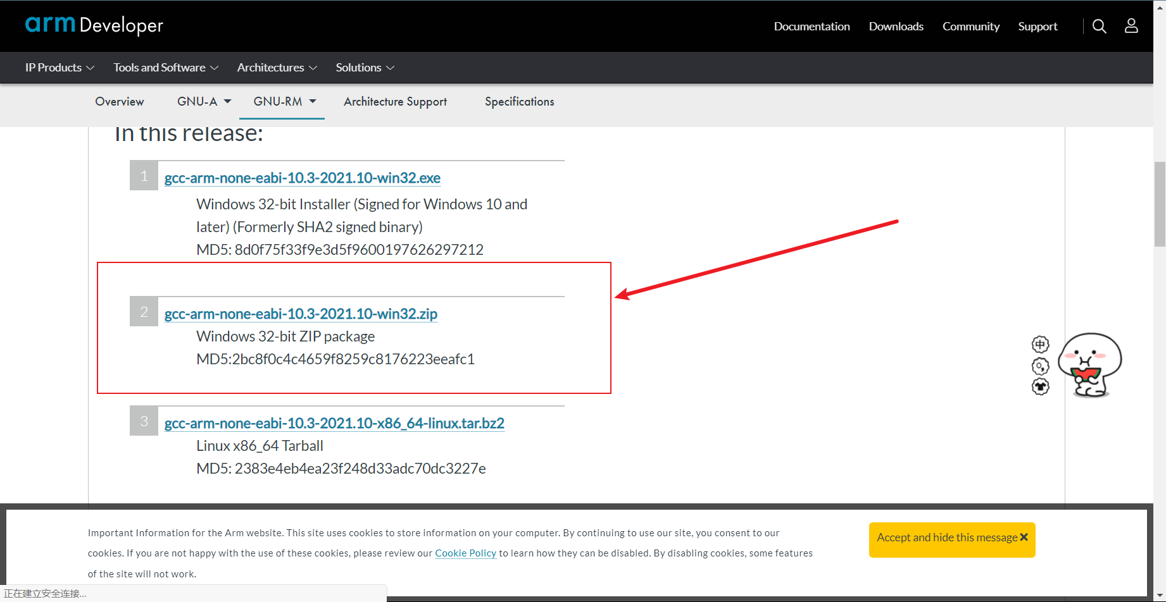Open Documentation in top navigation
The height and width of the screenshot is (602, 1166).
click(x=812, y=27)
